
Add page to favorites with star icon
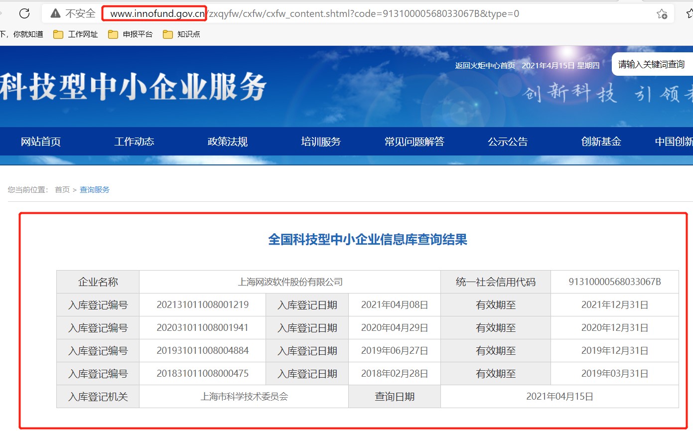pyautogui.click(x=662, y=13)
